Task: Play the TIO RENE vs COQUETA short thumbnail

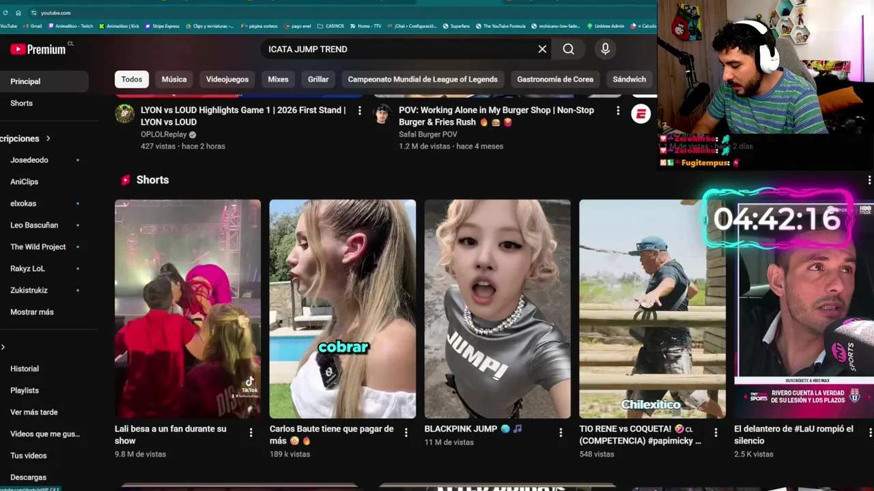Action: coord(652,309)
